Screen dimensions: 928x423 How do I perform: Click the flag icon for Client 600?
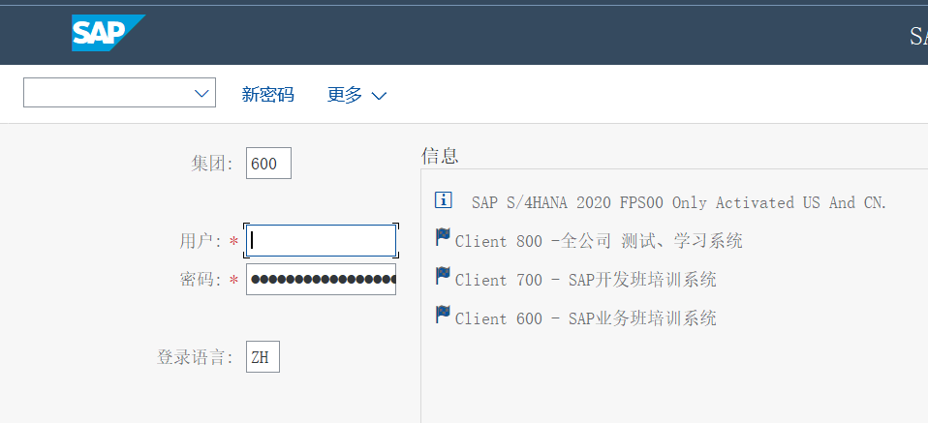click(x=443, y=315)
